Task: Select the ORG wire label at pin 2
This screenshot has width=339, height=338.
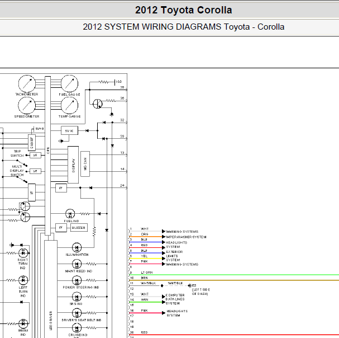Action: coord(145,234)
